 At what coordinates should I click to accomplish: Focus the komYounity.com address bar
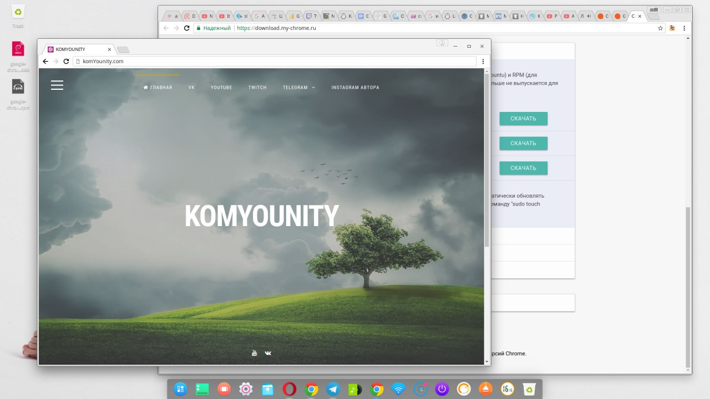[275, 61]
